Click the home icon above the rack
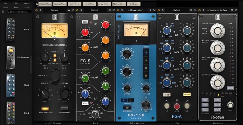 pos(37,4)
